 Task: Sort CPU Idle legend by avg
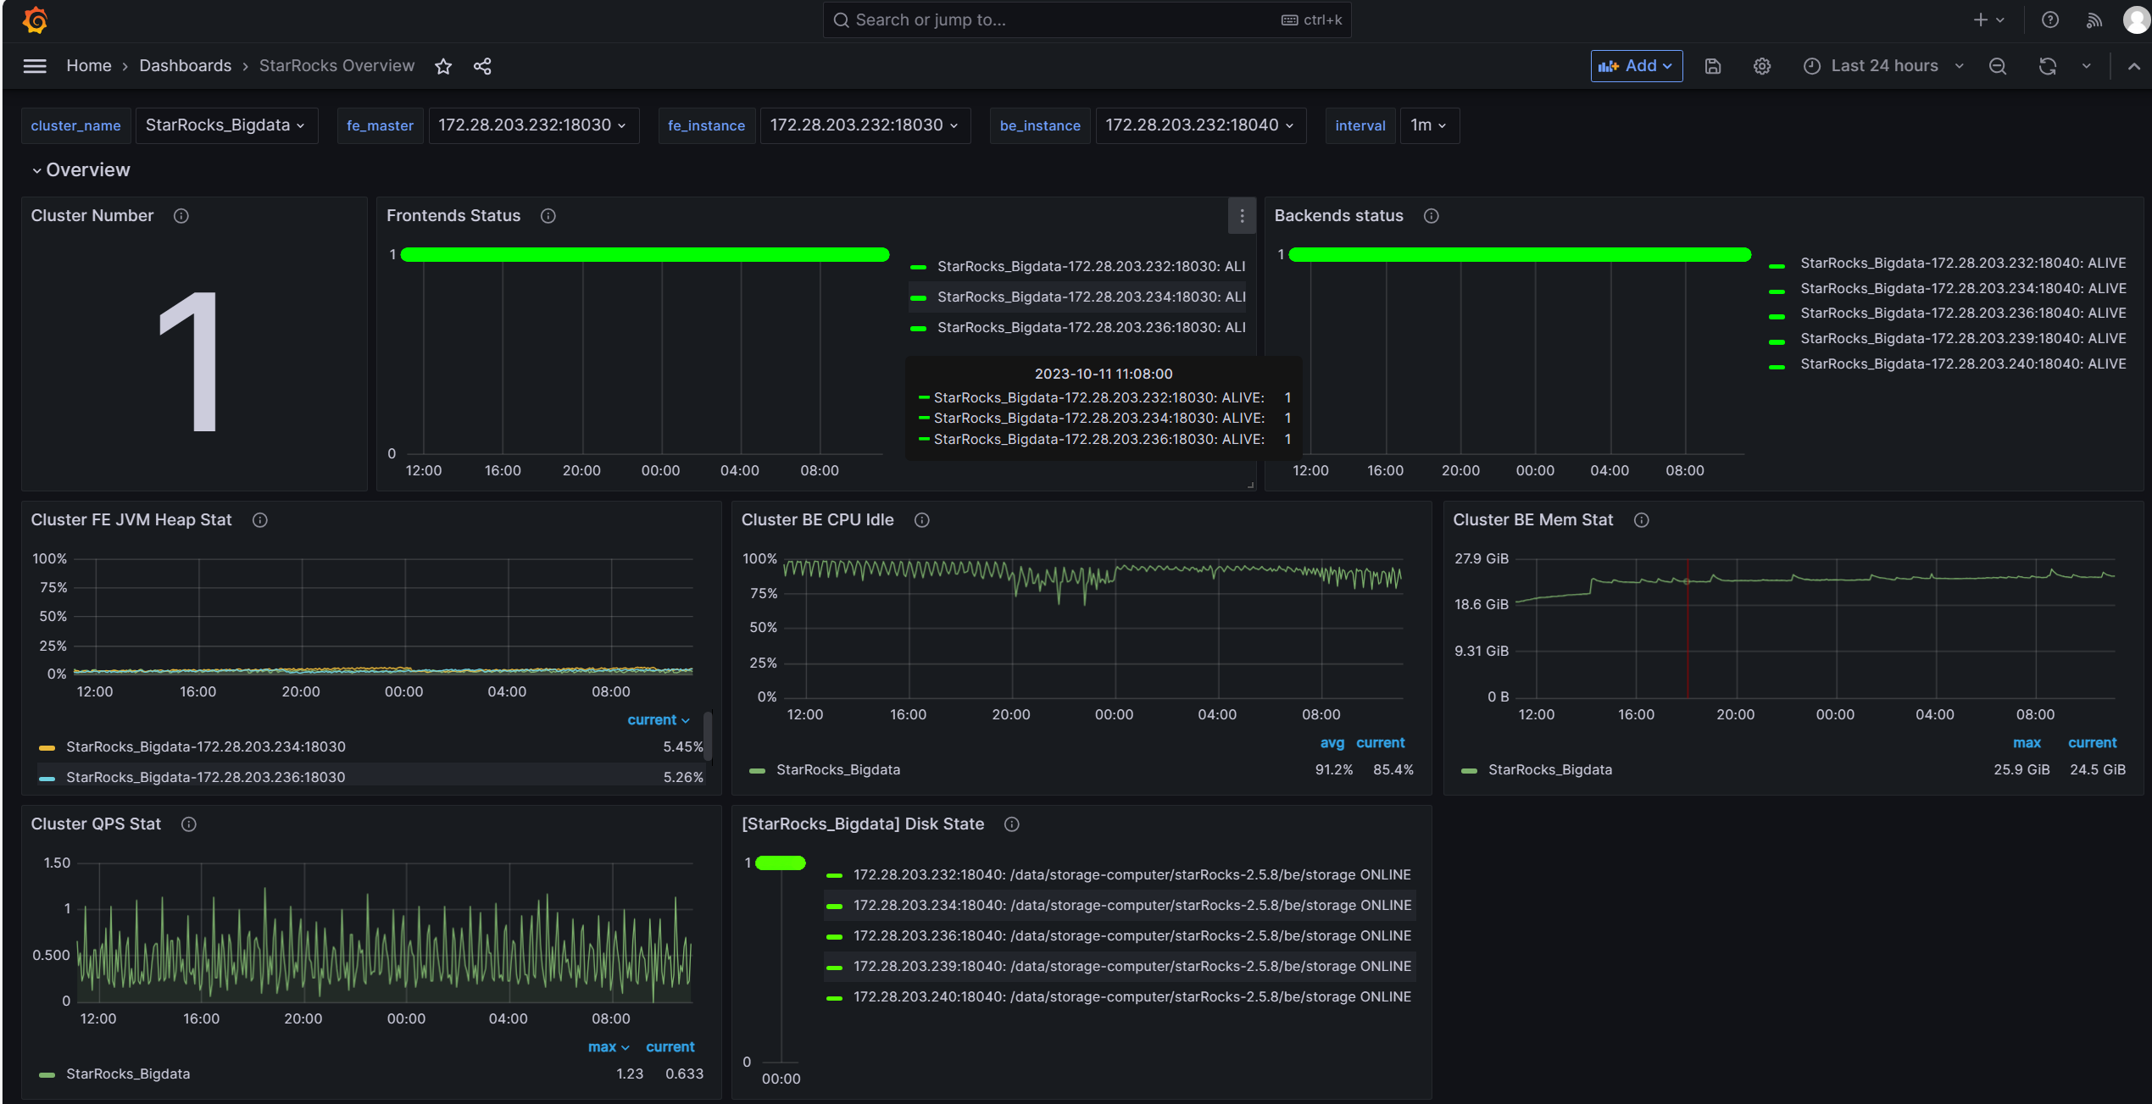click(1332, 743)
